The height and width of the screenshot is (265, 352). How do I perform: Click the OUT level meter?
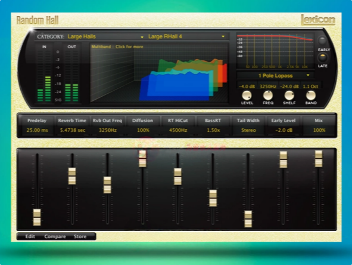tap(71, 75)
